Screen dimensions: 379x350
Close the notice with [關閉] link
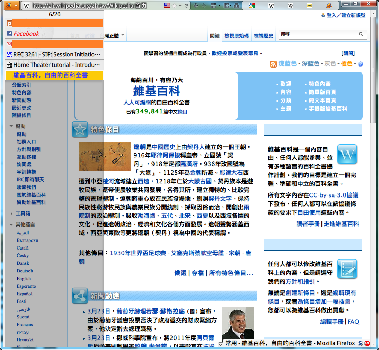click(348, 53)
